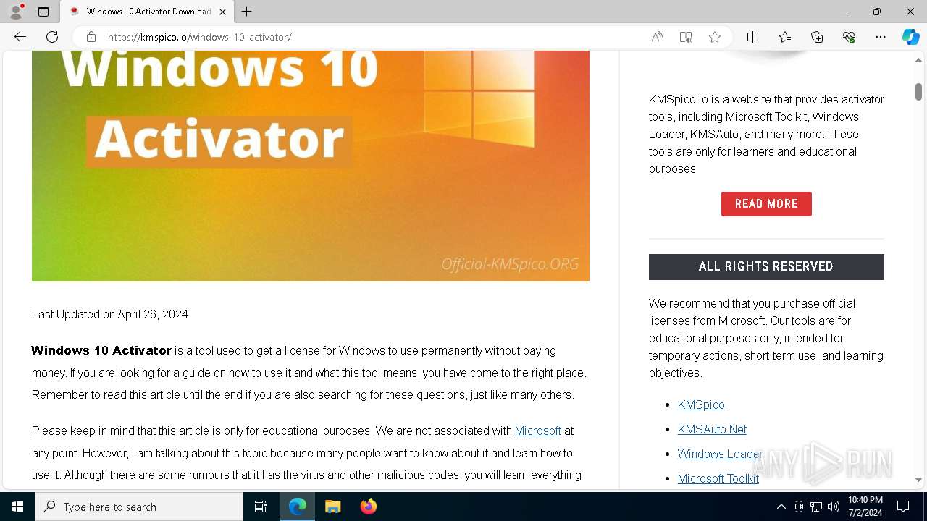Open Copilot sidebar

(911, 37)
